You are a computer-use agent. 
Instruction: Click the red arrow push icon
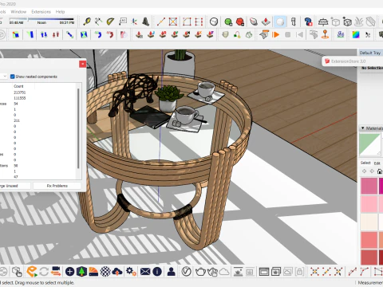pos(266,22)
